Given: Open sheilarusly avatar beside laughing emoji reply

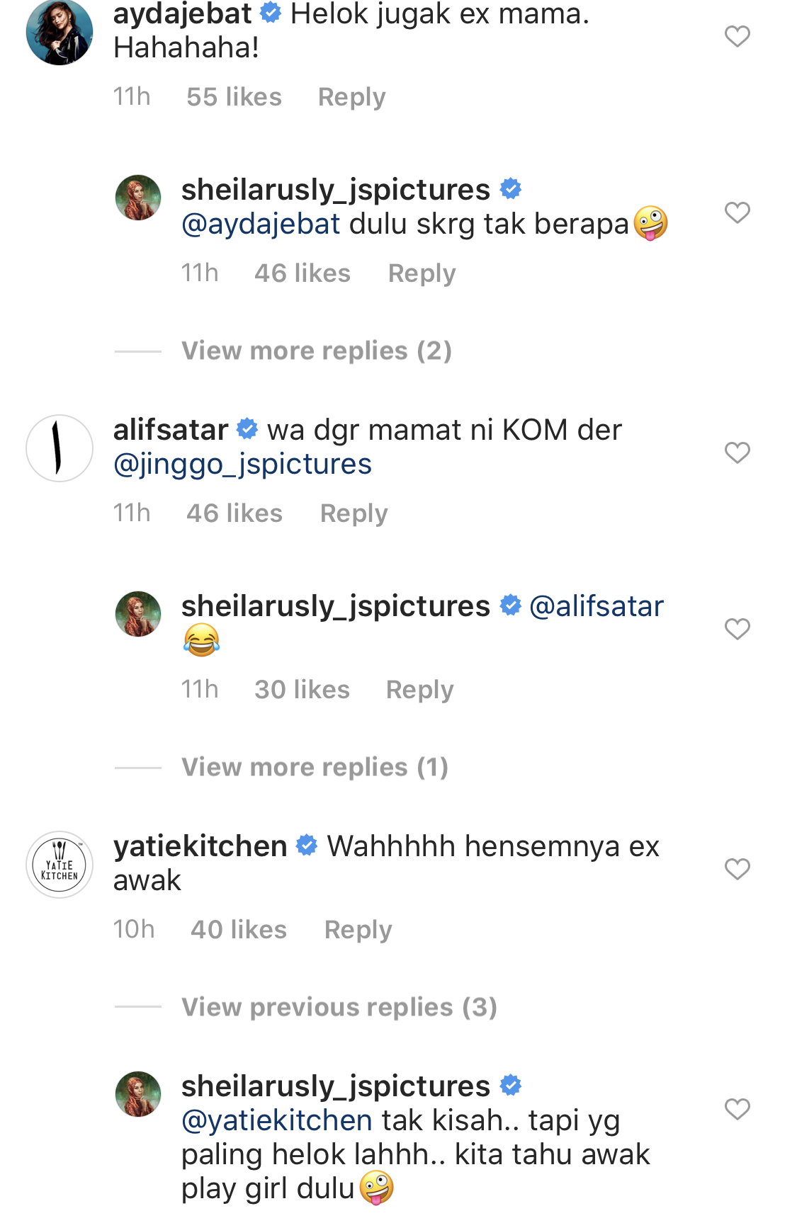Looking at the screenshot, I should coord(138,614).
